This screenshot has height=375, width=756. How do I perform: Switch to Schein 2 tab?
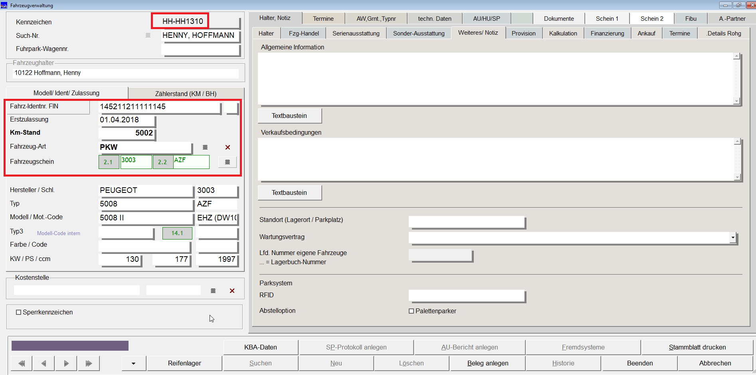click(652, 19)
